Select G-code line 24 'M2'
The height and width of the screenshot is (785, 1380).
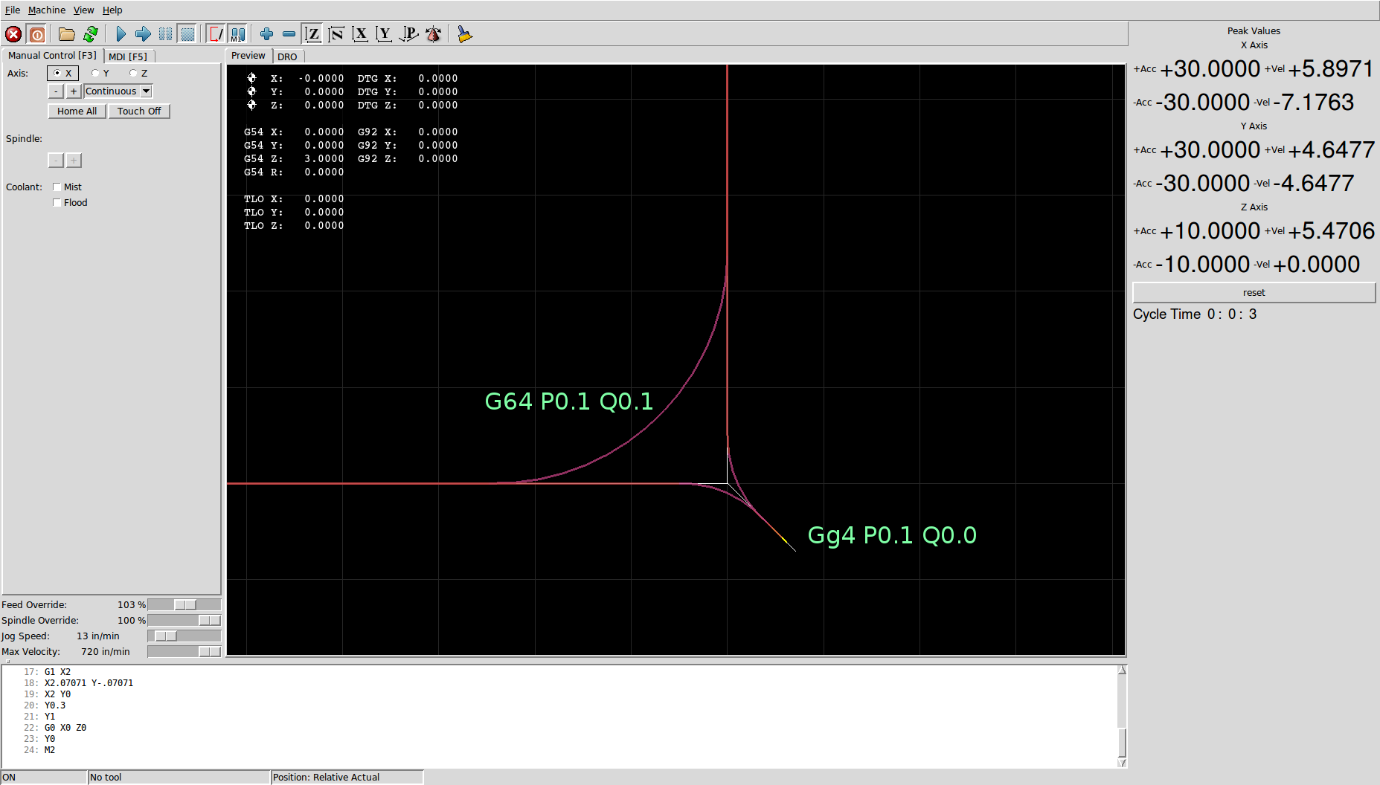(49, 750)
